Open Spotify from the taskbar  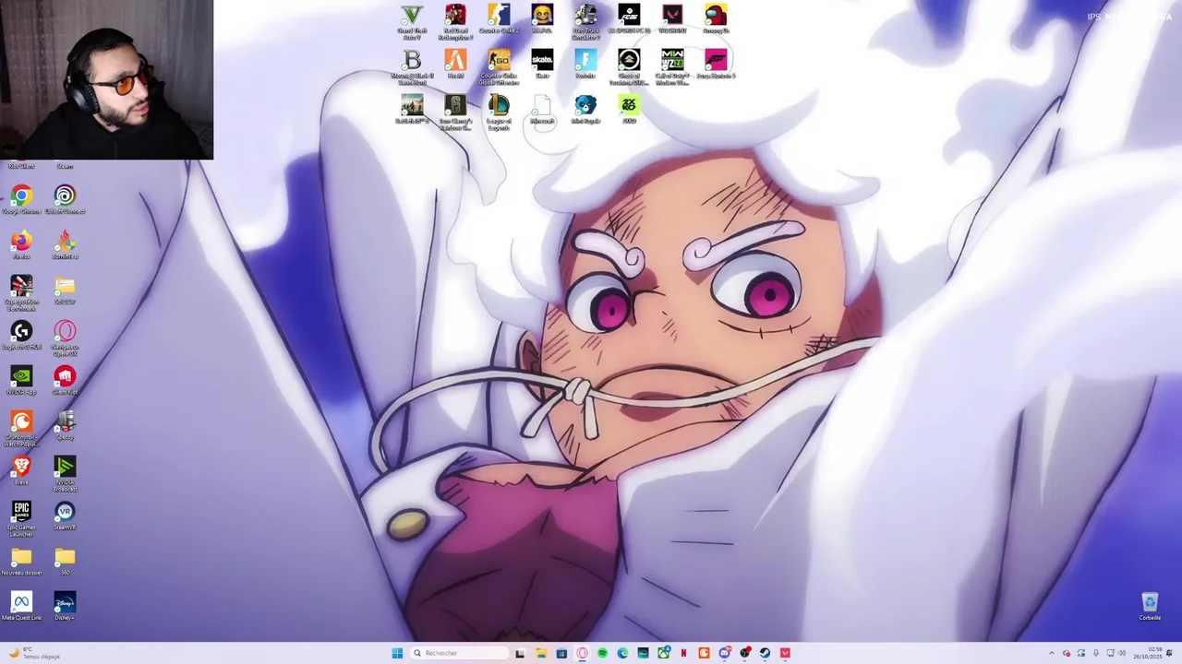point(602,653)
